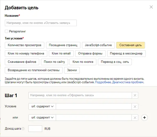Remove the или condition row
The image size is (157, 137).
(135, 118)
